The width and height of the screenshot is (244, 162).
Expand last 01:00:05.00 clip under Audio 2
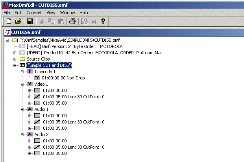point(30,153)
